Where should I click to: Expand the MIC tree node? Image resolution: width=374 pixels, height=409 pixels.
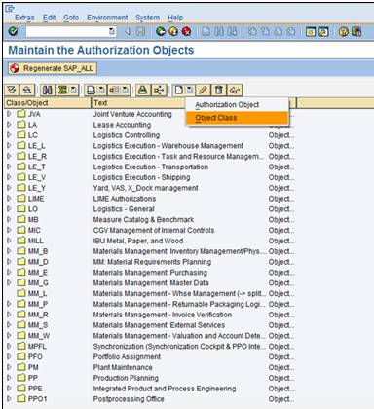[x=9, y=230]
